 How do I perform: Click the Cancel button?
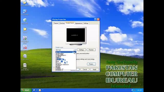[85, 70]
